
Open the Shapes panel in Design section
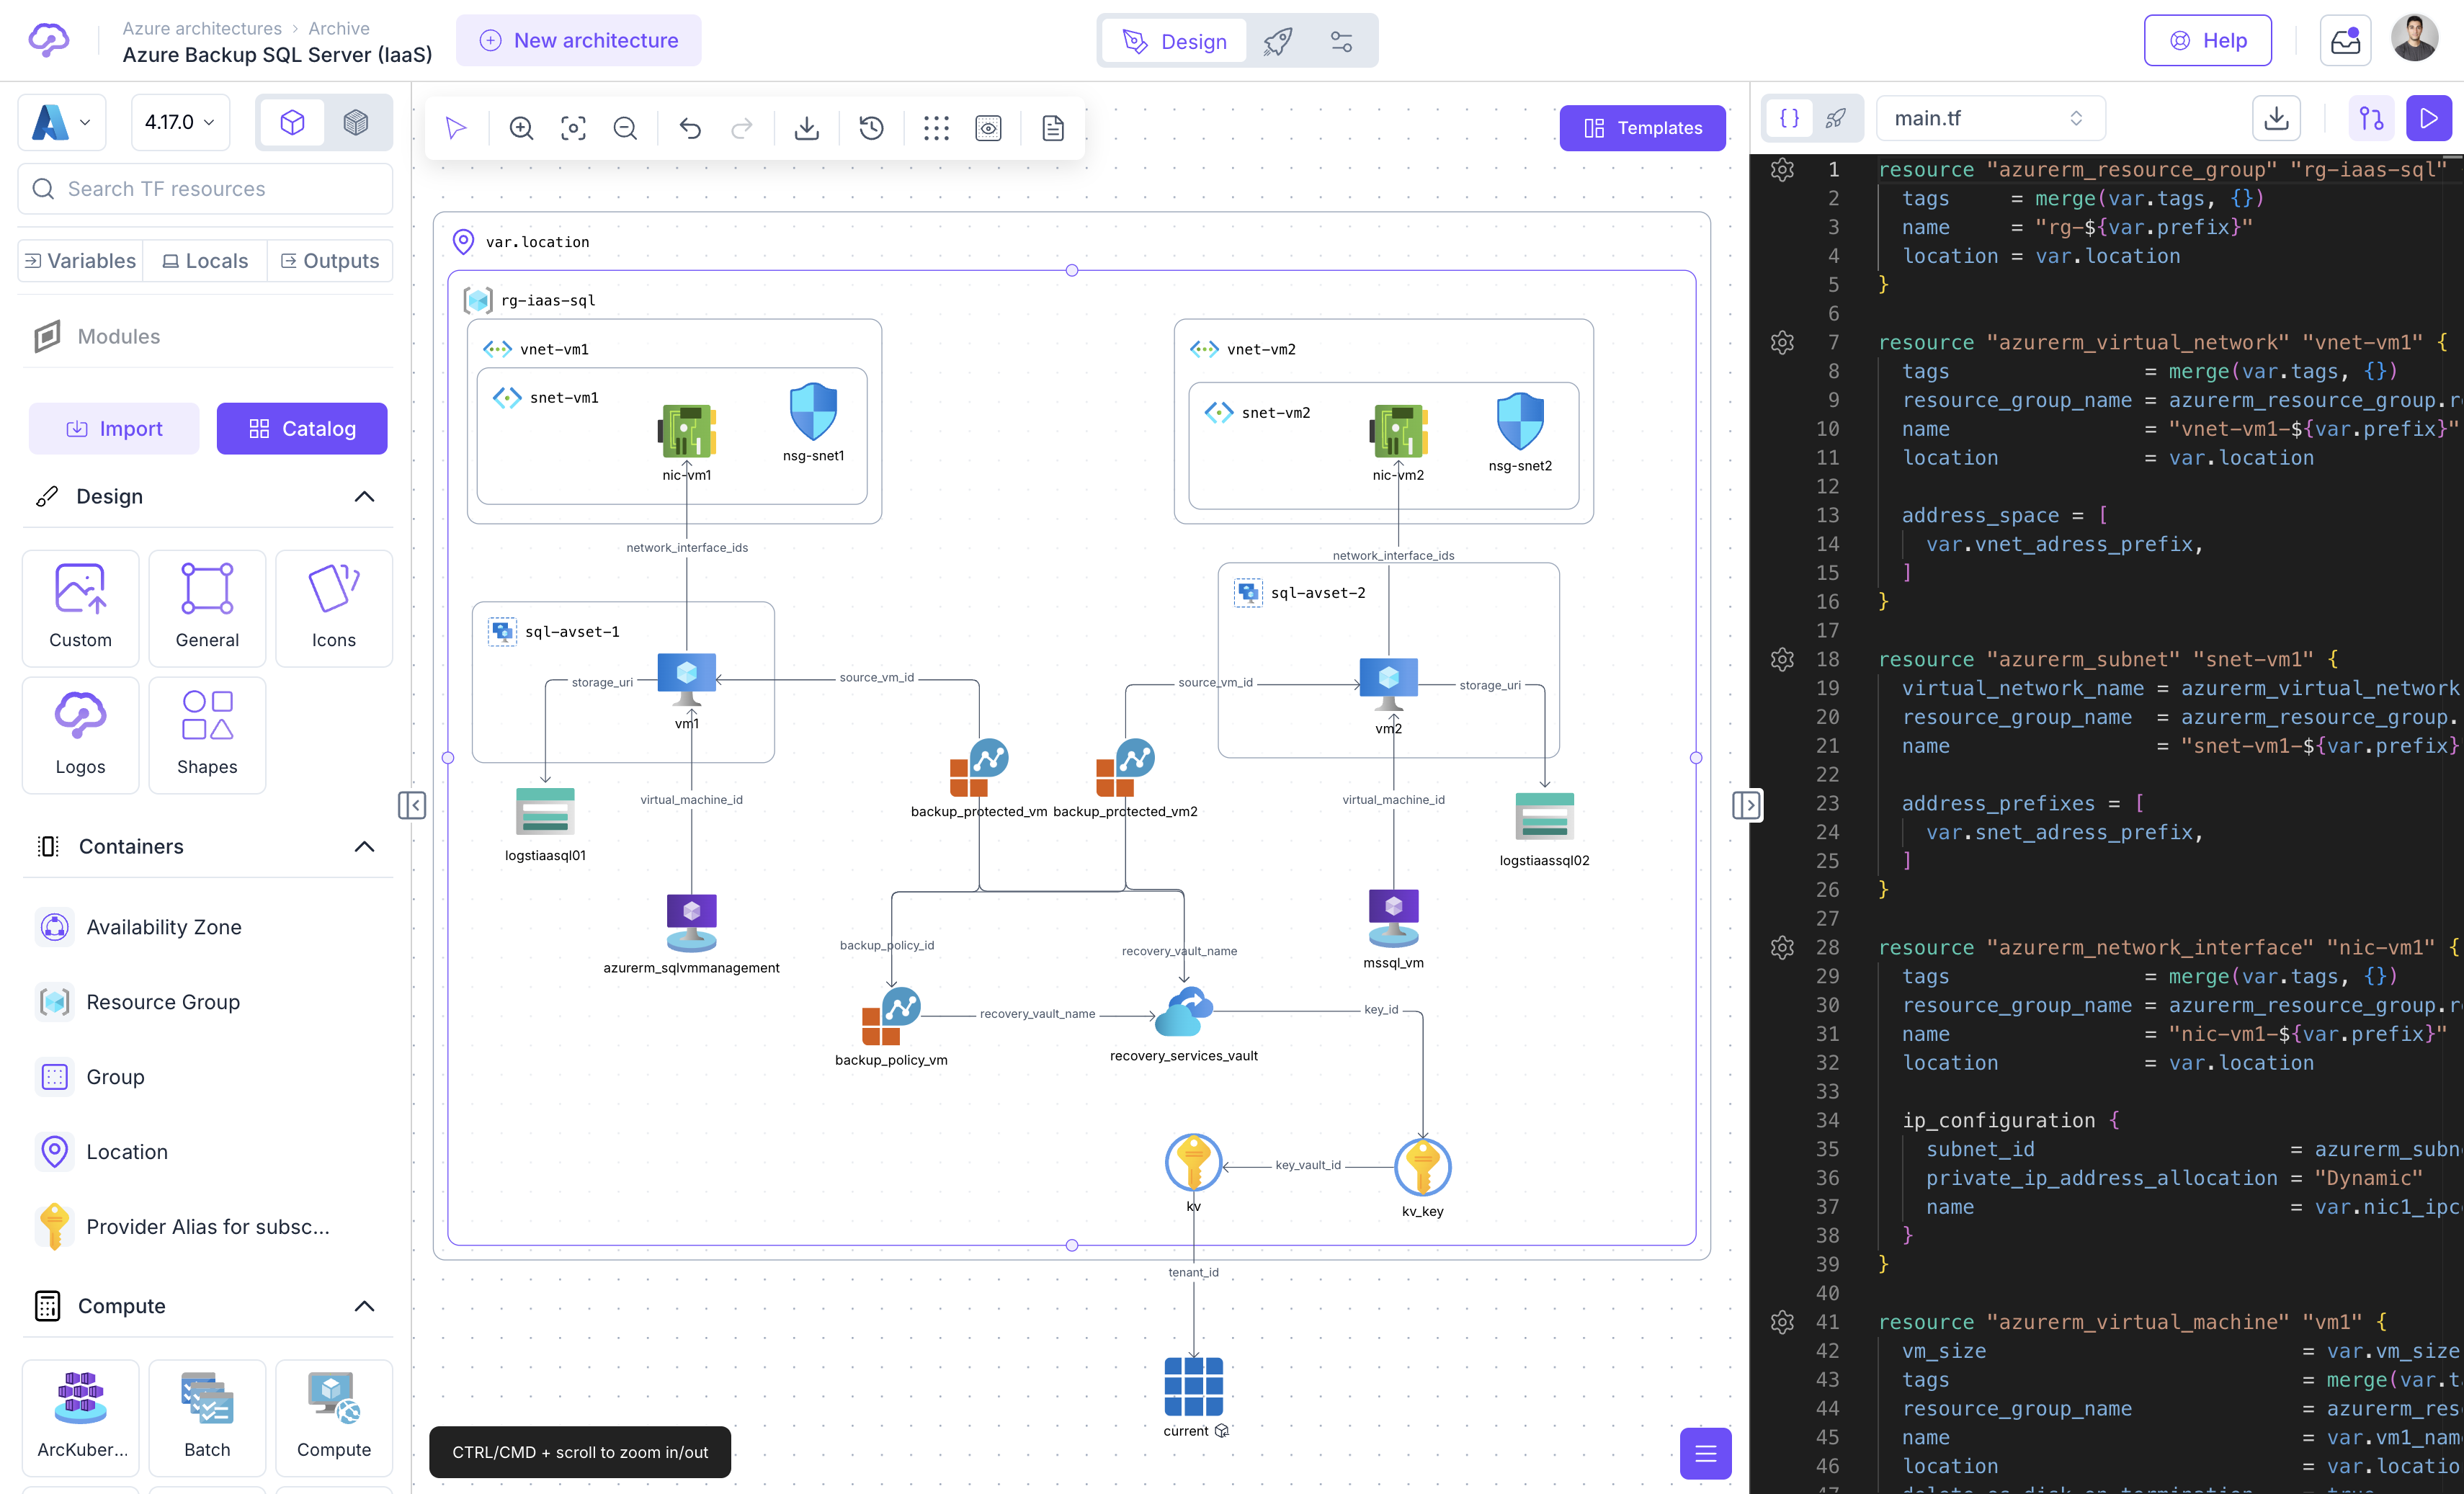[207, 735]
